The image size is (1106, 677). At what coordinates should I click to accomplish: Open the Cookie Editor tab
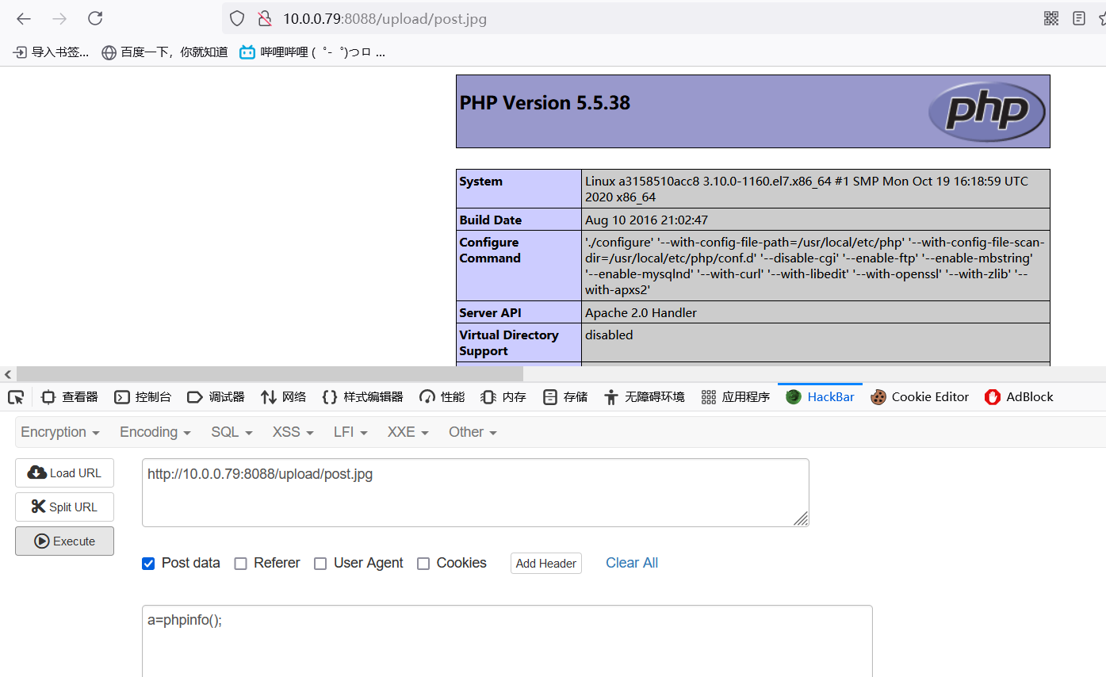[920, 397]
